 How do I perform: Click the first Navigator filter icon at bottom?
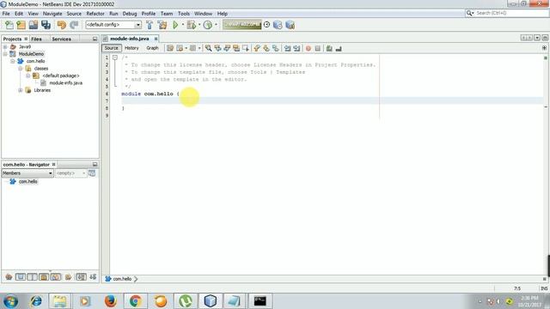pos(9,277)
